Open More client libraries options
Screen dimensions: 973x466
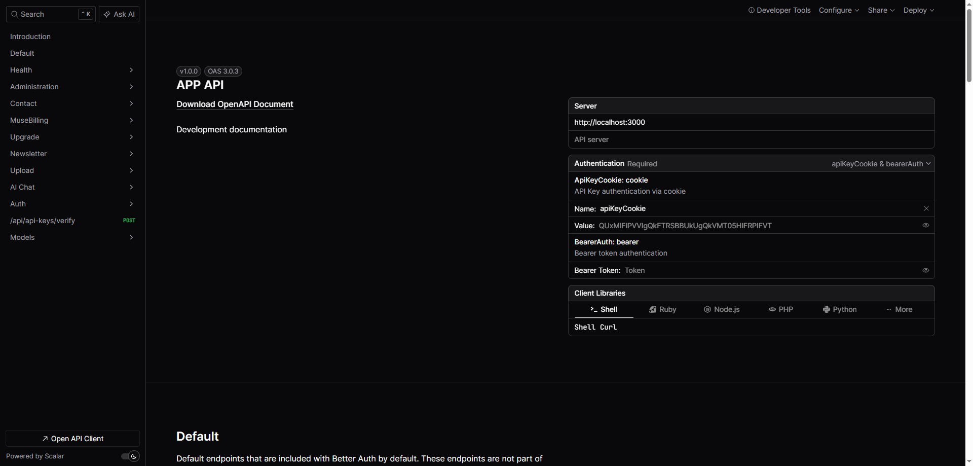tap(899, 309)
